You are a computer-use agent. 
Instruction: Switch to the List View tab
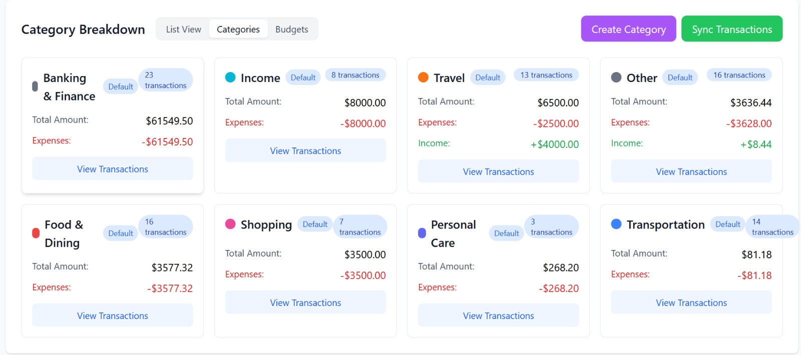pos(184,29)
